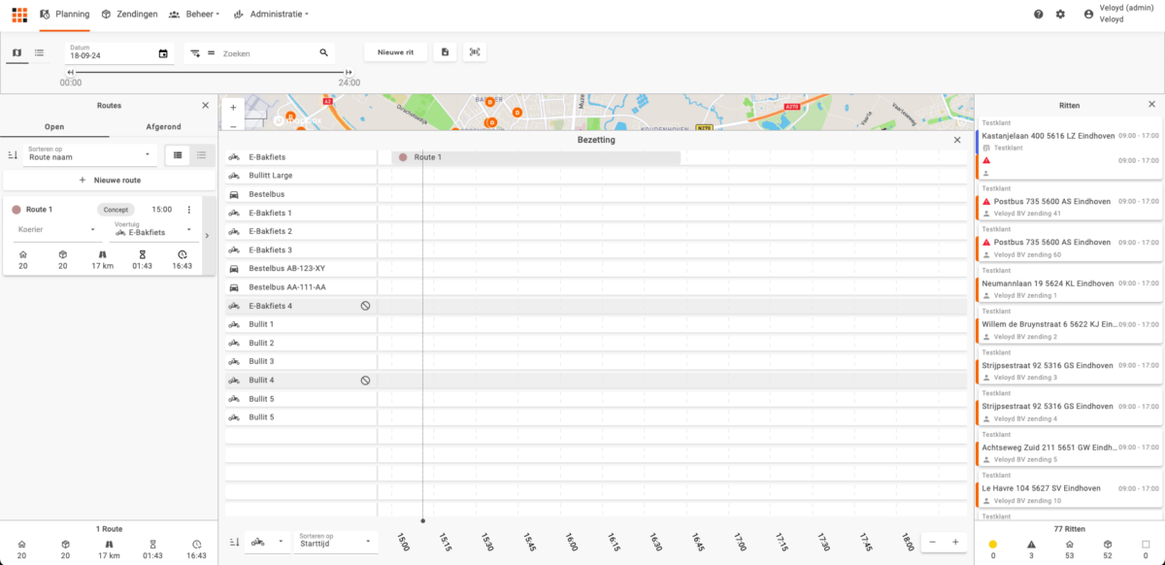Viewport: 1165px width, 565px height.
Task: Select the Route 1 bar in the timeline
Action: pos(536,156)
